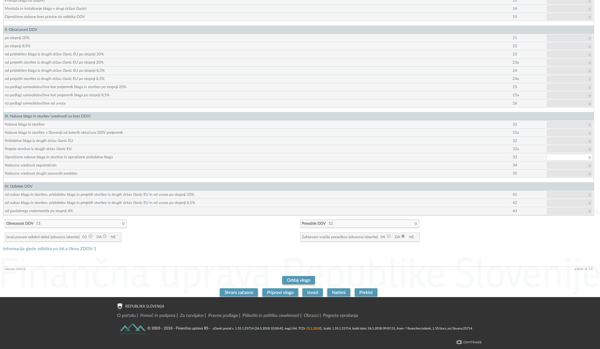Click the editable field 33 input
This screenshot has width=600, height=349.
click(x=569, y=157)
